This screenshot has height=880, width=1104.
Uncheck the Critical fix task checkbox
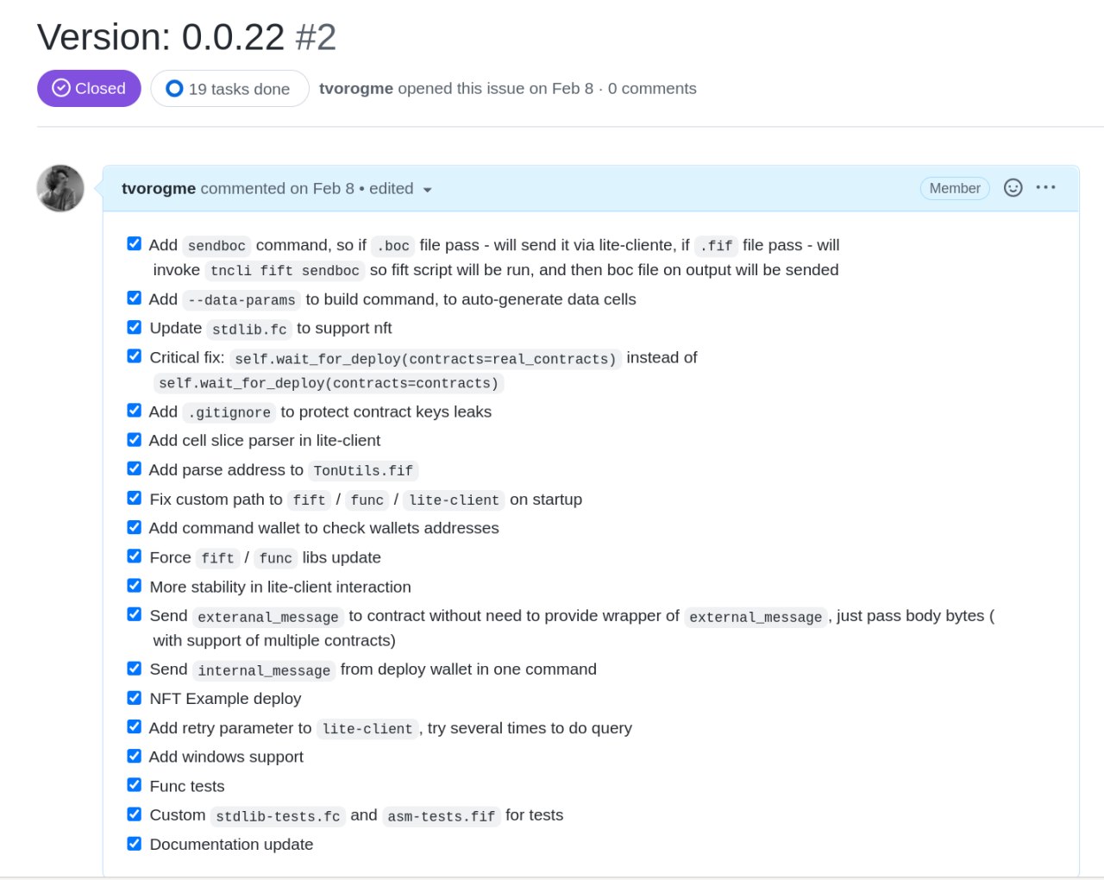(x=135, y=355)
